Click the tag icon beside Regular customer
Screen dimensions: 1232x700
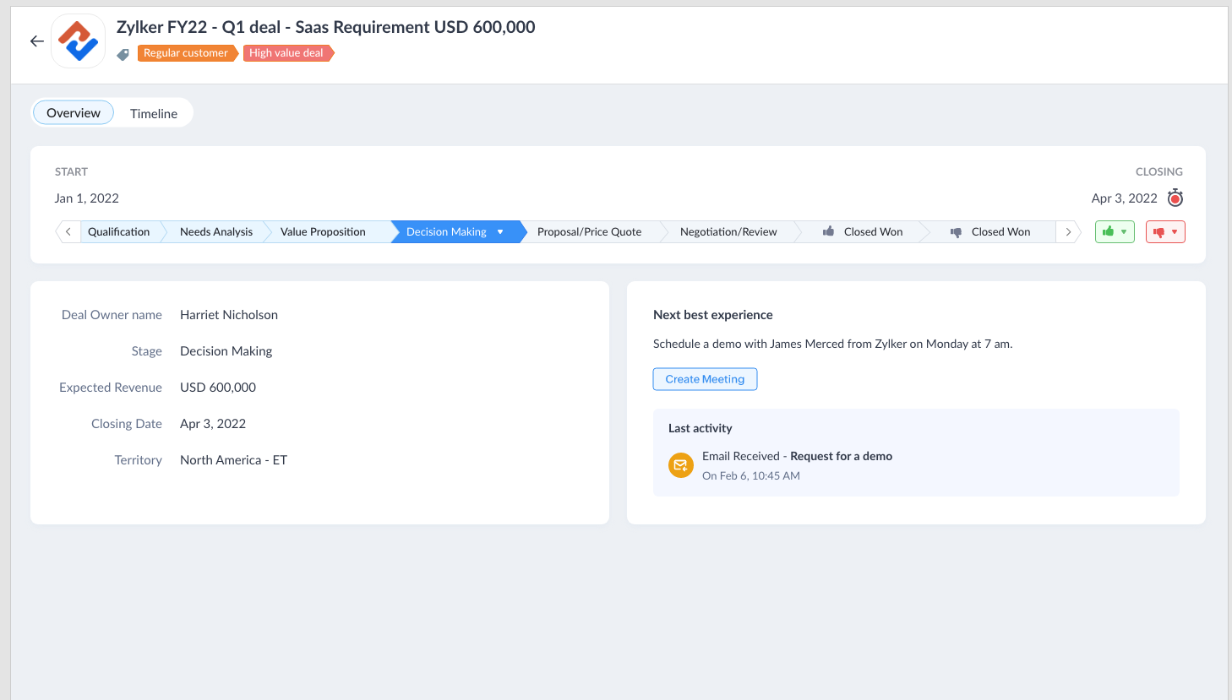coord(123,54)
